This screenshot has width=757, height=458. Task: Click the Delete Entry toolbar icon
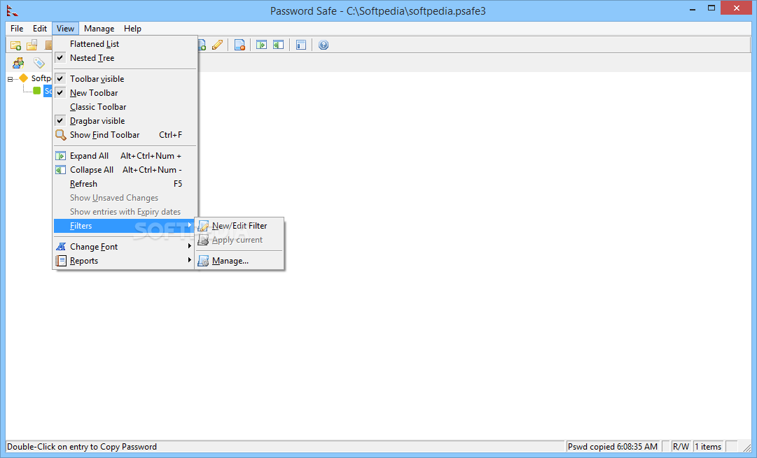(x=239, y=45)
